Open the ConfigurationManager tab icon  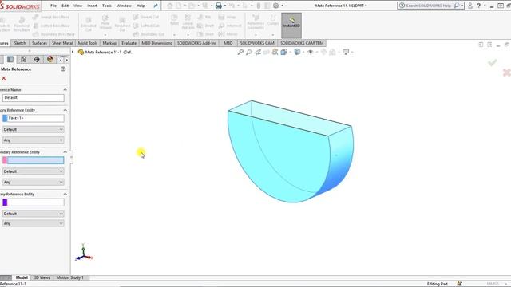click(x=23, y=59)
